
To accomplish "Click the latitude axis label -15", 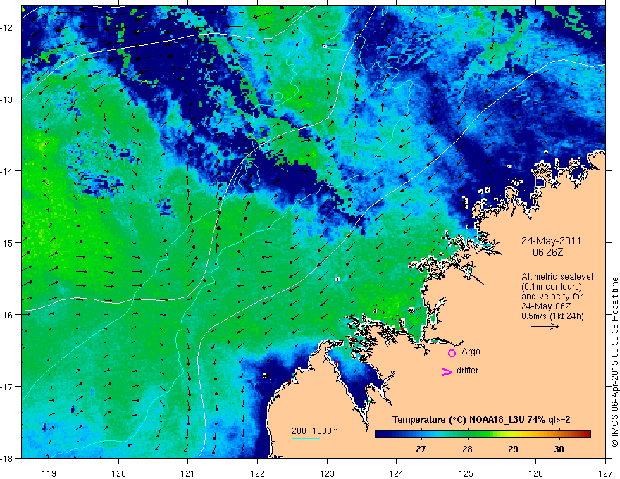I will [x=7, y=243].
